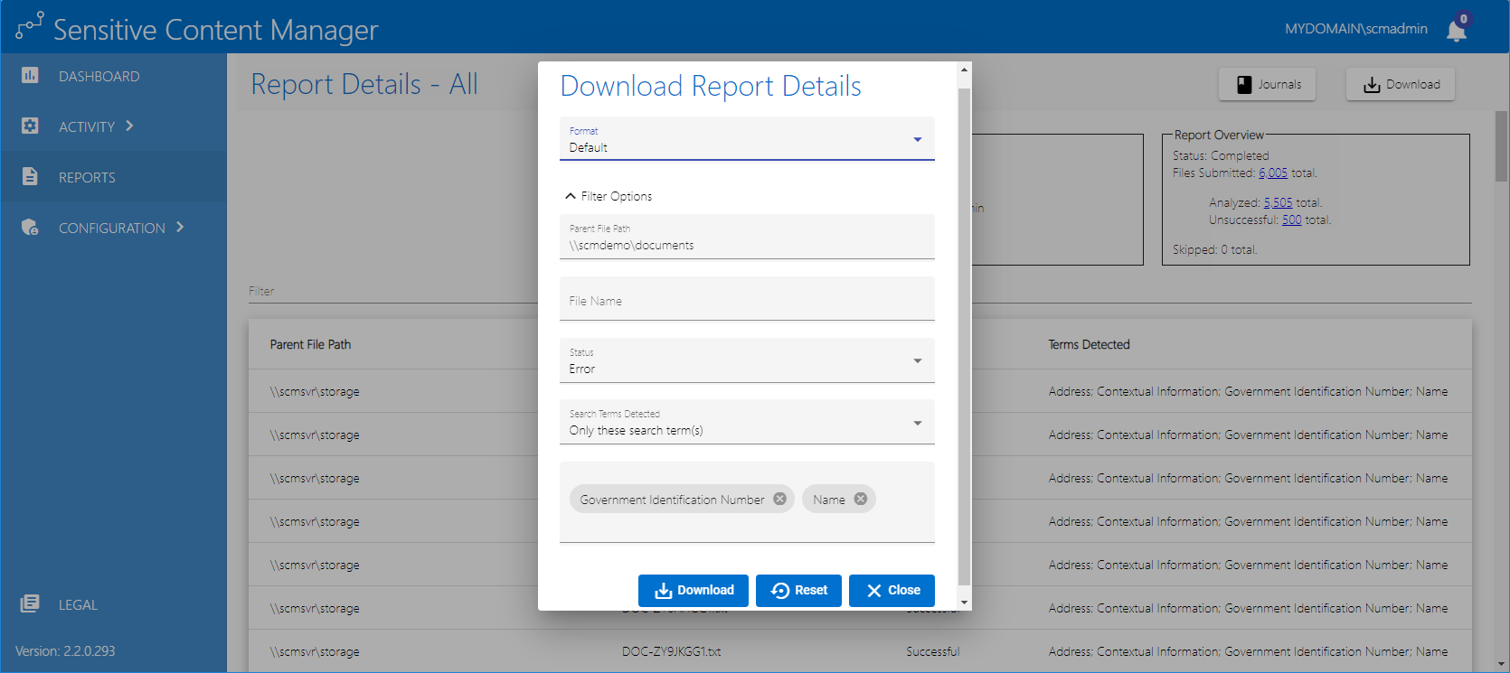Open the Format dropdown
Screen dimensions: 1510x673
746,139
